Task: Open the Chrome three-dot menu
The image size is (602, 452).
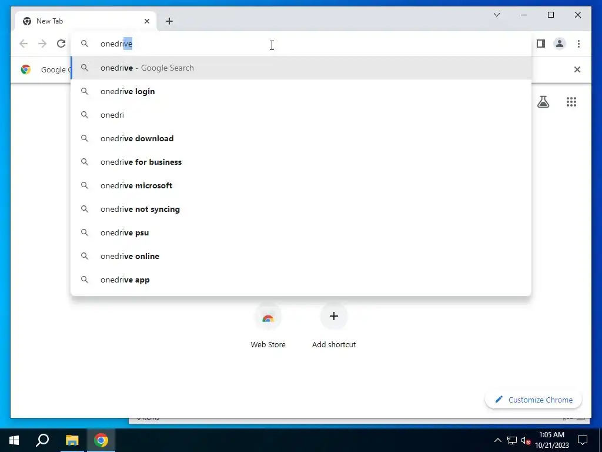Action: pyautogui.click(x=578, y=44)
